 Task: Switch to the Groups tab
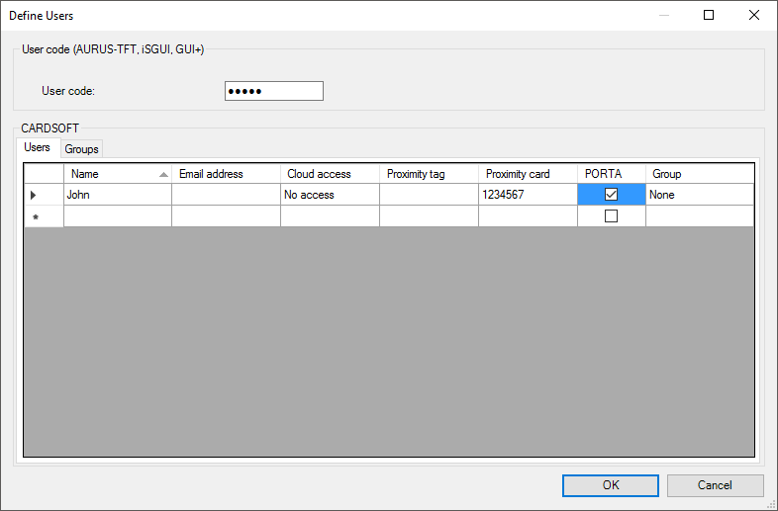81,148
